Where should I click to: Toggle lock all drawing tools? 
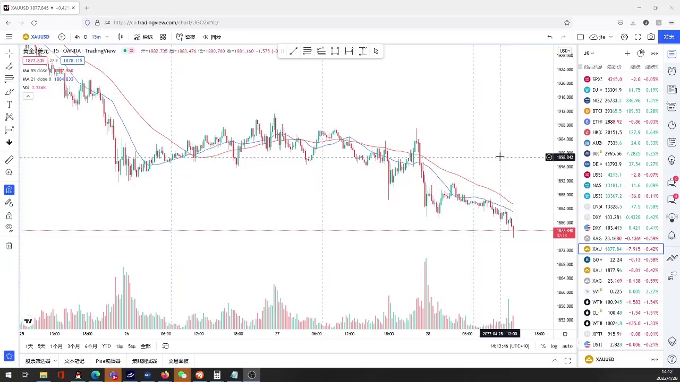point(9,215)
